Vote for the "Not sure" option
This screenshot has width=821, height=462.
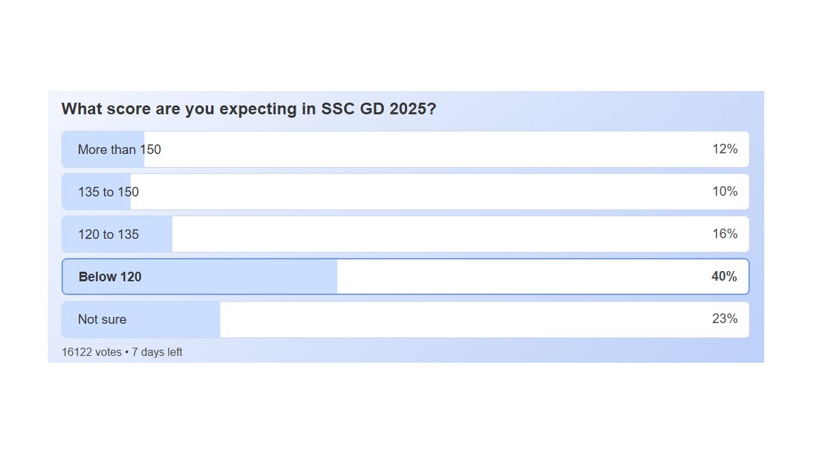(102, 319)
